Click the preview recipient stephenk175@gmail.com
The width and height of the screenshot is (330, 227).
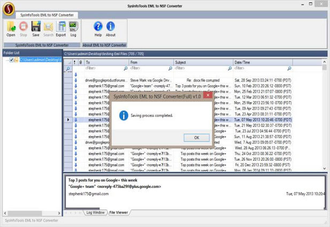pos(89,194)
